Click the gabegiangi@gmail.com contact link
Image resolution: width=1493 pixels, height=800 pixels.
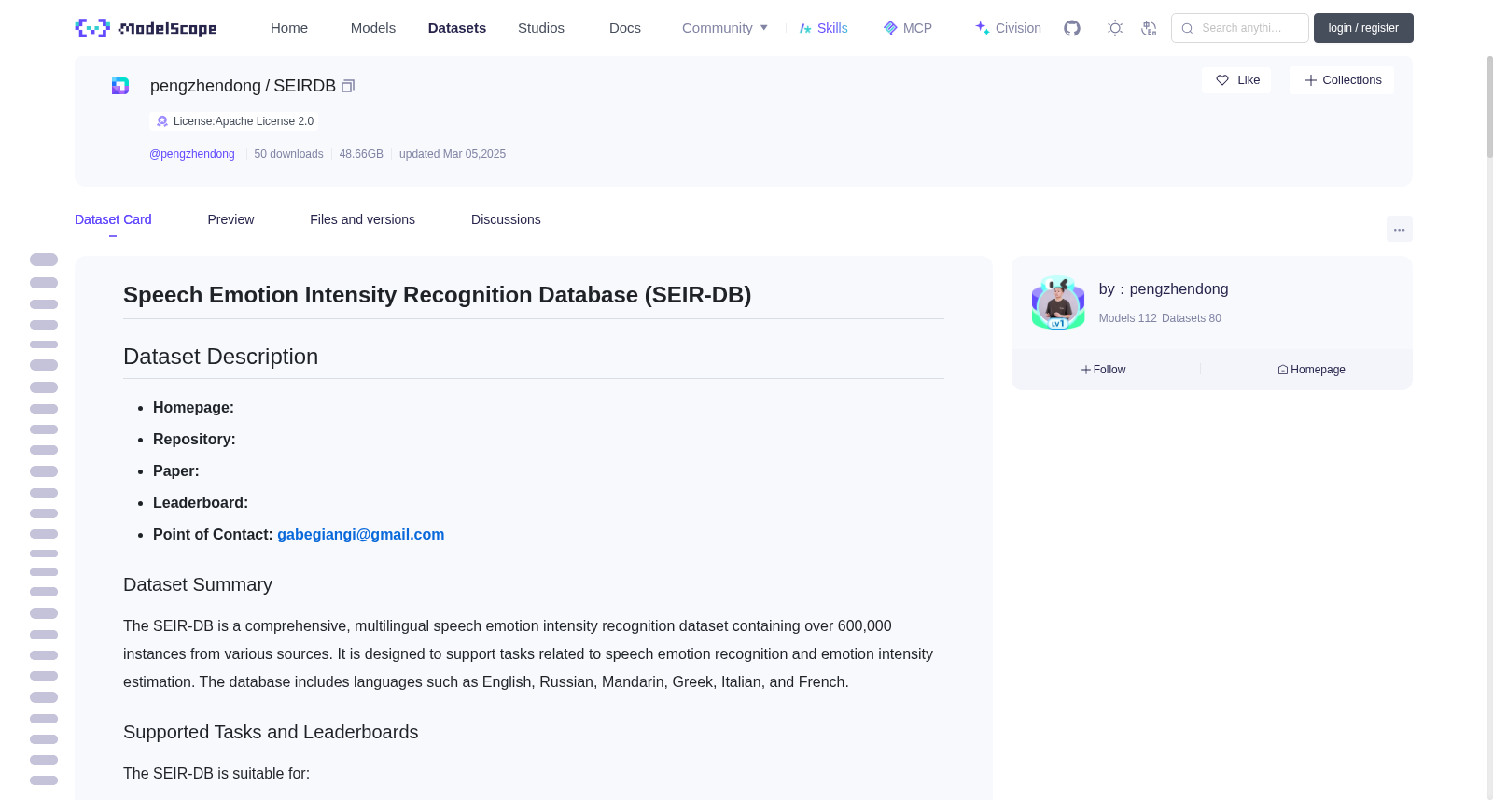360,535
